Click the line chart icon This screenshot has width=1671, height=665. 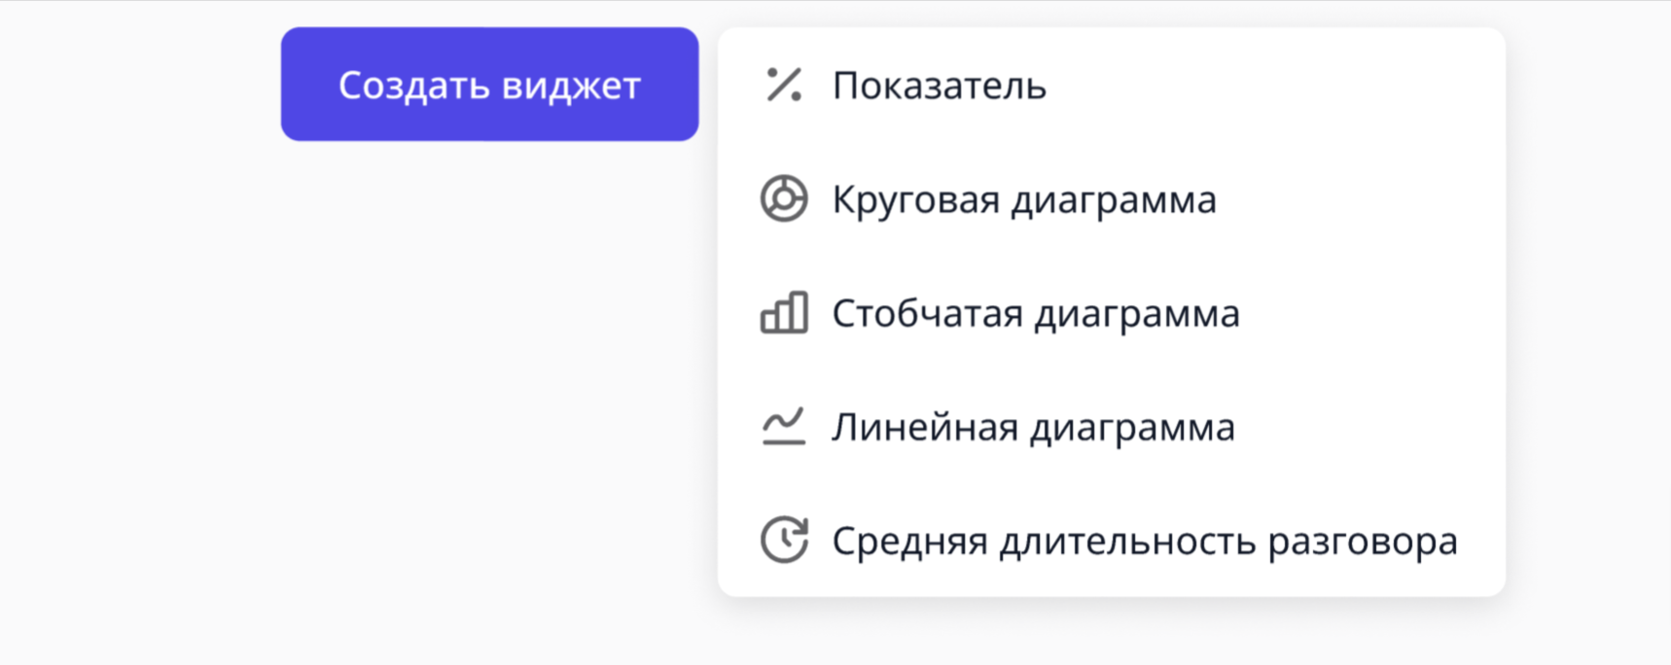coord(784,427)
